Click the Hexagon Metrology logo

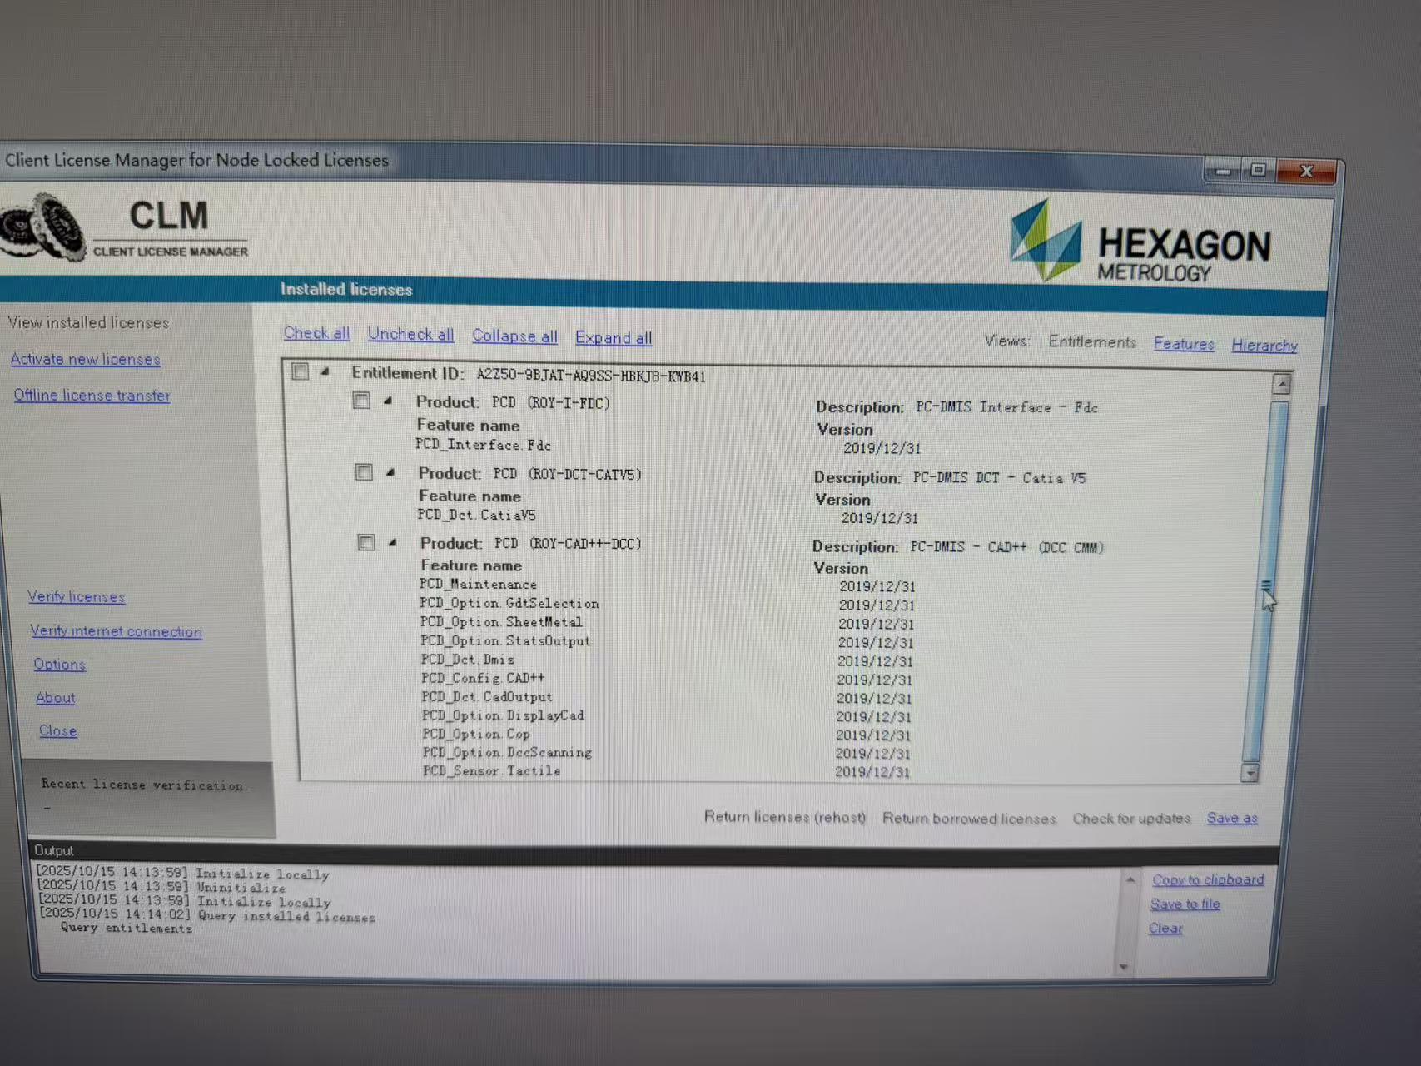[x=1139, y=242]
